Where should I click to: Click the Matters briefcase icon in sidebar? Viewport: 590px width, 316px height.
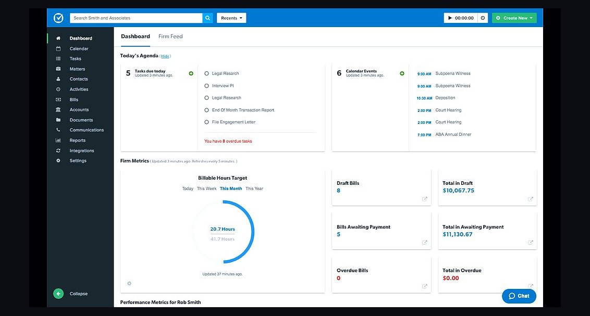[58, 69]
